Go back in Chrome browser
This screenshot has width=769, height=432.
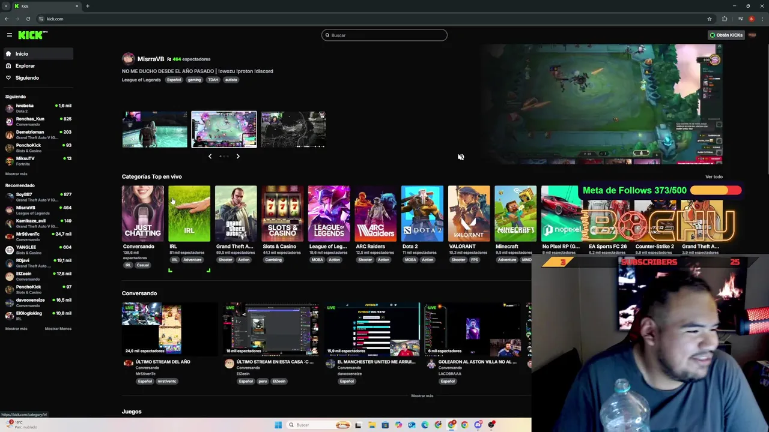pos(7,19)
